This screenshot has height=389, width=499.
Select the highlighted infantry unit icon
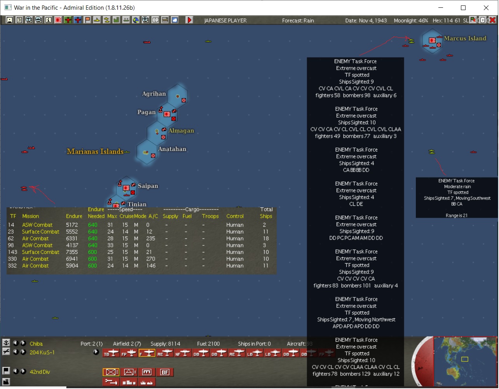click(x=111, y=372)
